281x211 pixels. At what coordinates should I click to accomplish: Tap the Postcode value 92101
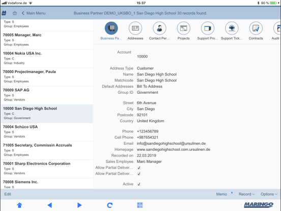tap(142, 115)
